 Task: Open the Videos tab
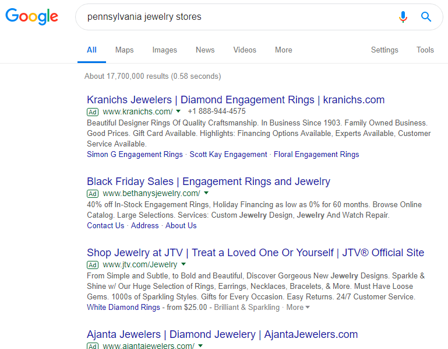pos(245,50)
